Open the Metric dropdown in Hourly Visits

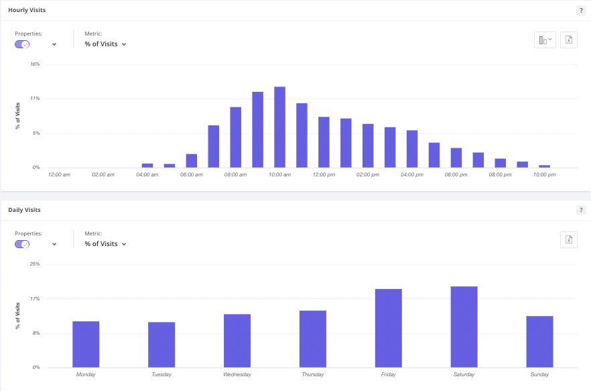point(105,44)
